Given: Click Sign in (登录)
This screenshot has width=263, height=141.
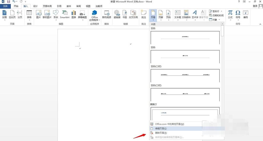Looking at the screenshot, I should pos(255,6).
